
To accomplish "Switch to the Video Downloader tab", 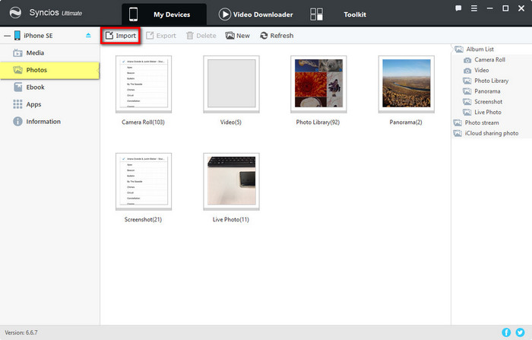I will point(255,14).
